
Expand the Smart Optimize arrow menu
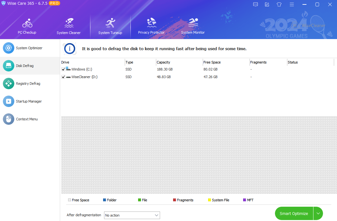[x=318, y=213]
